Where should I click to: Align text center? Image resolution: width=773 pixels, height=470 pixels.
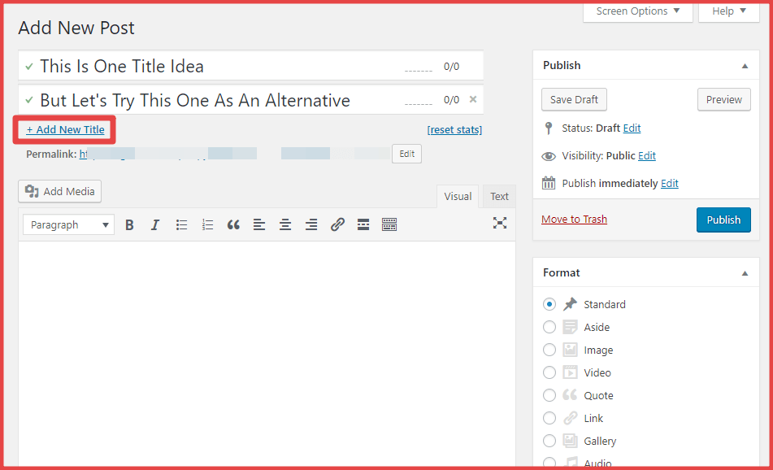(x=285, y=225)
